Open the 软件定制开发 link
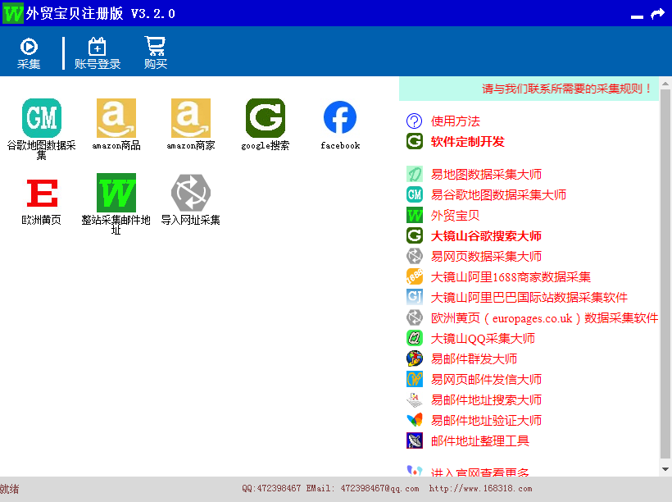 [x=467, y=142]
